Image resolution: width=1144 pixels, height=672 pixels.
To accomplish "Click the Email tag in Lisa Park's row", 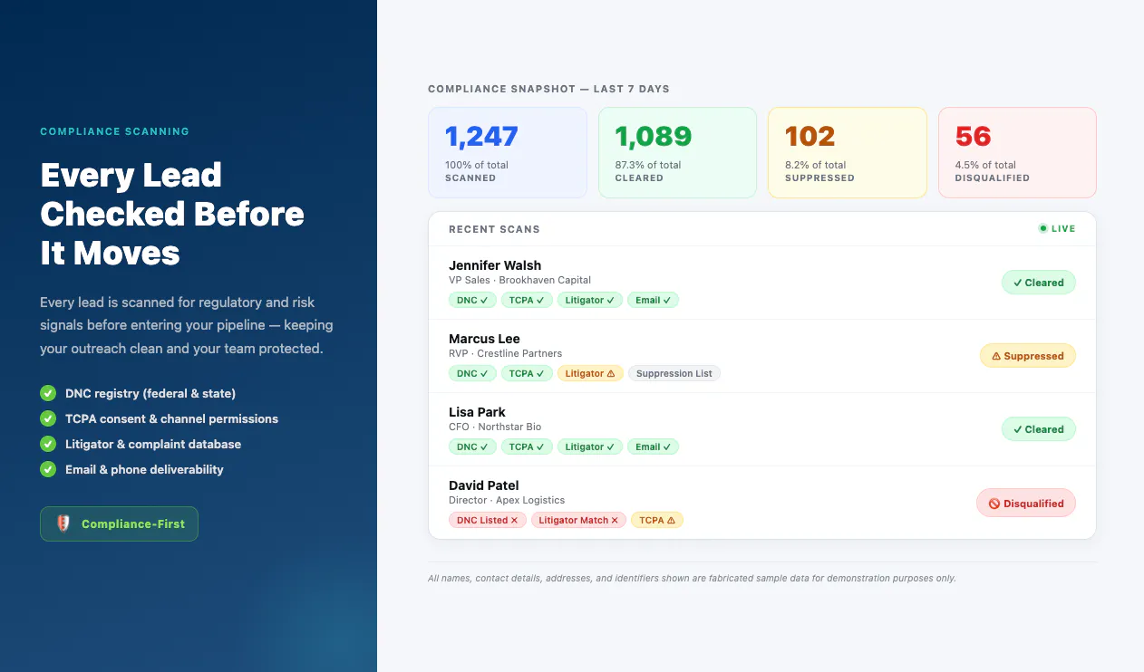I will (654, 446).
